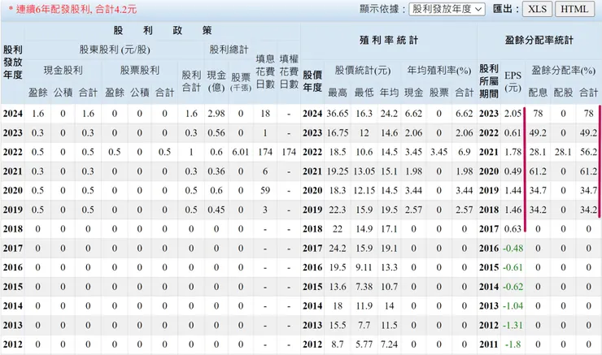
Task: Click the 2021 period total payout 56.2
Action: point(588,152)
